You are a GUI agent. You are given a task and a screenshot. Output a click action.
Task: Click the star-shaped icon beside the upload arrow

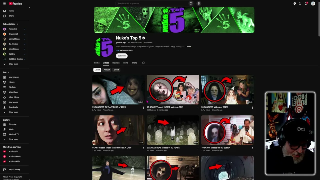[295, 3]
